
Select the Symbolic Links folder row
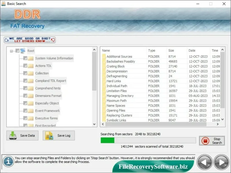[x=161, y=120]
